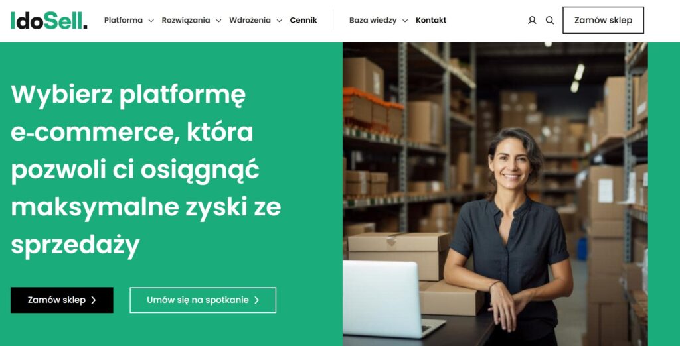The width and height of the screenshot is (680, 346).
Task: Expand the Wdrożenia dropdown chevron
Action: (x=280, y=21)
